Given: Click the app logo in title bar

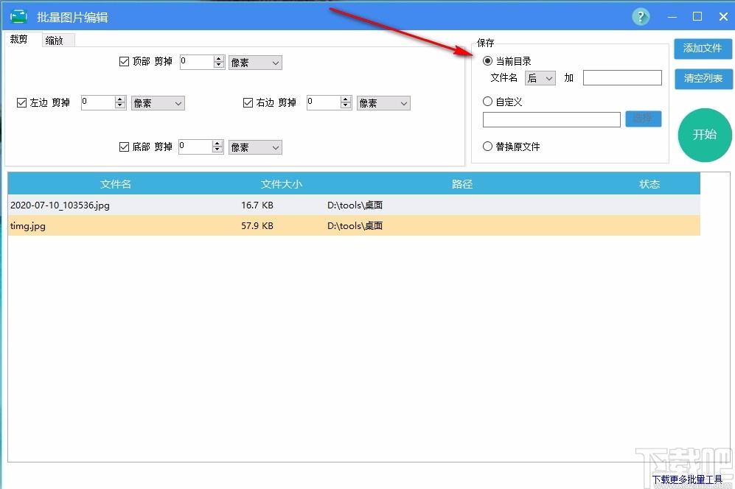Looking at the screenshot, I should [x=18, y=17].
